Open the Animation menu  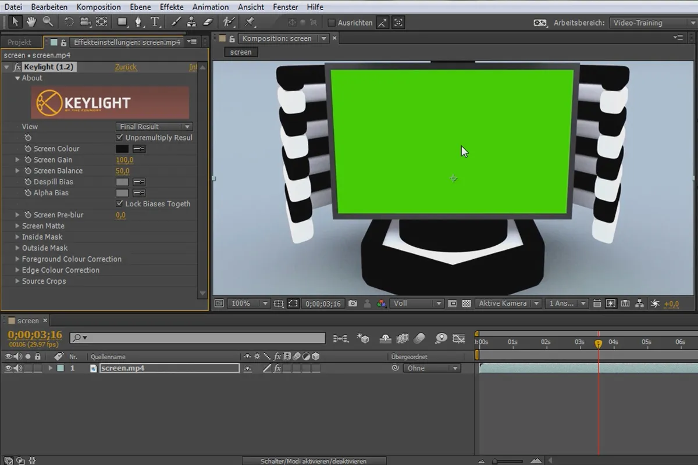tap(211, 7)
